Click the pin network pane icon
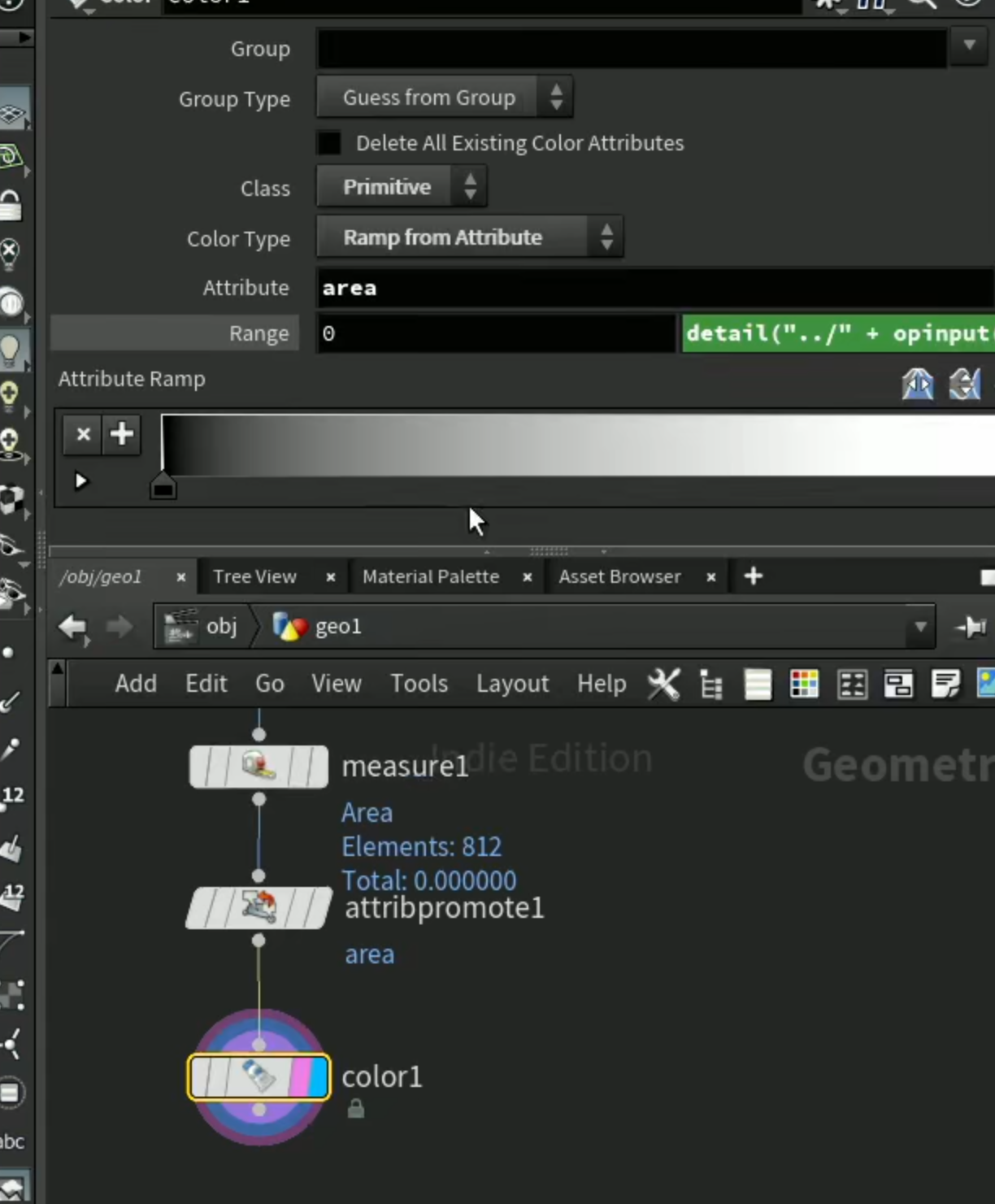The width and height of the screenshot is (995, 1204). pyautogui.click(x=971, y=627)
